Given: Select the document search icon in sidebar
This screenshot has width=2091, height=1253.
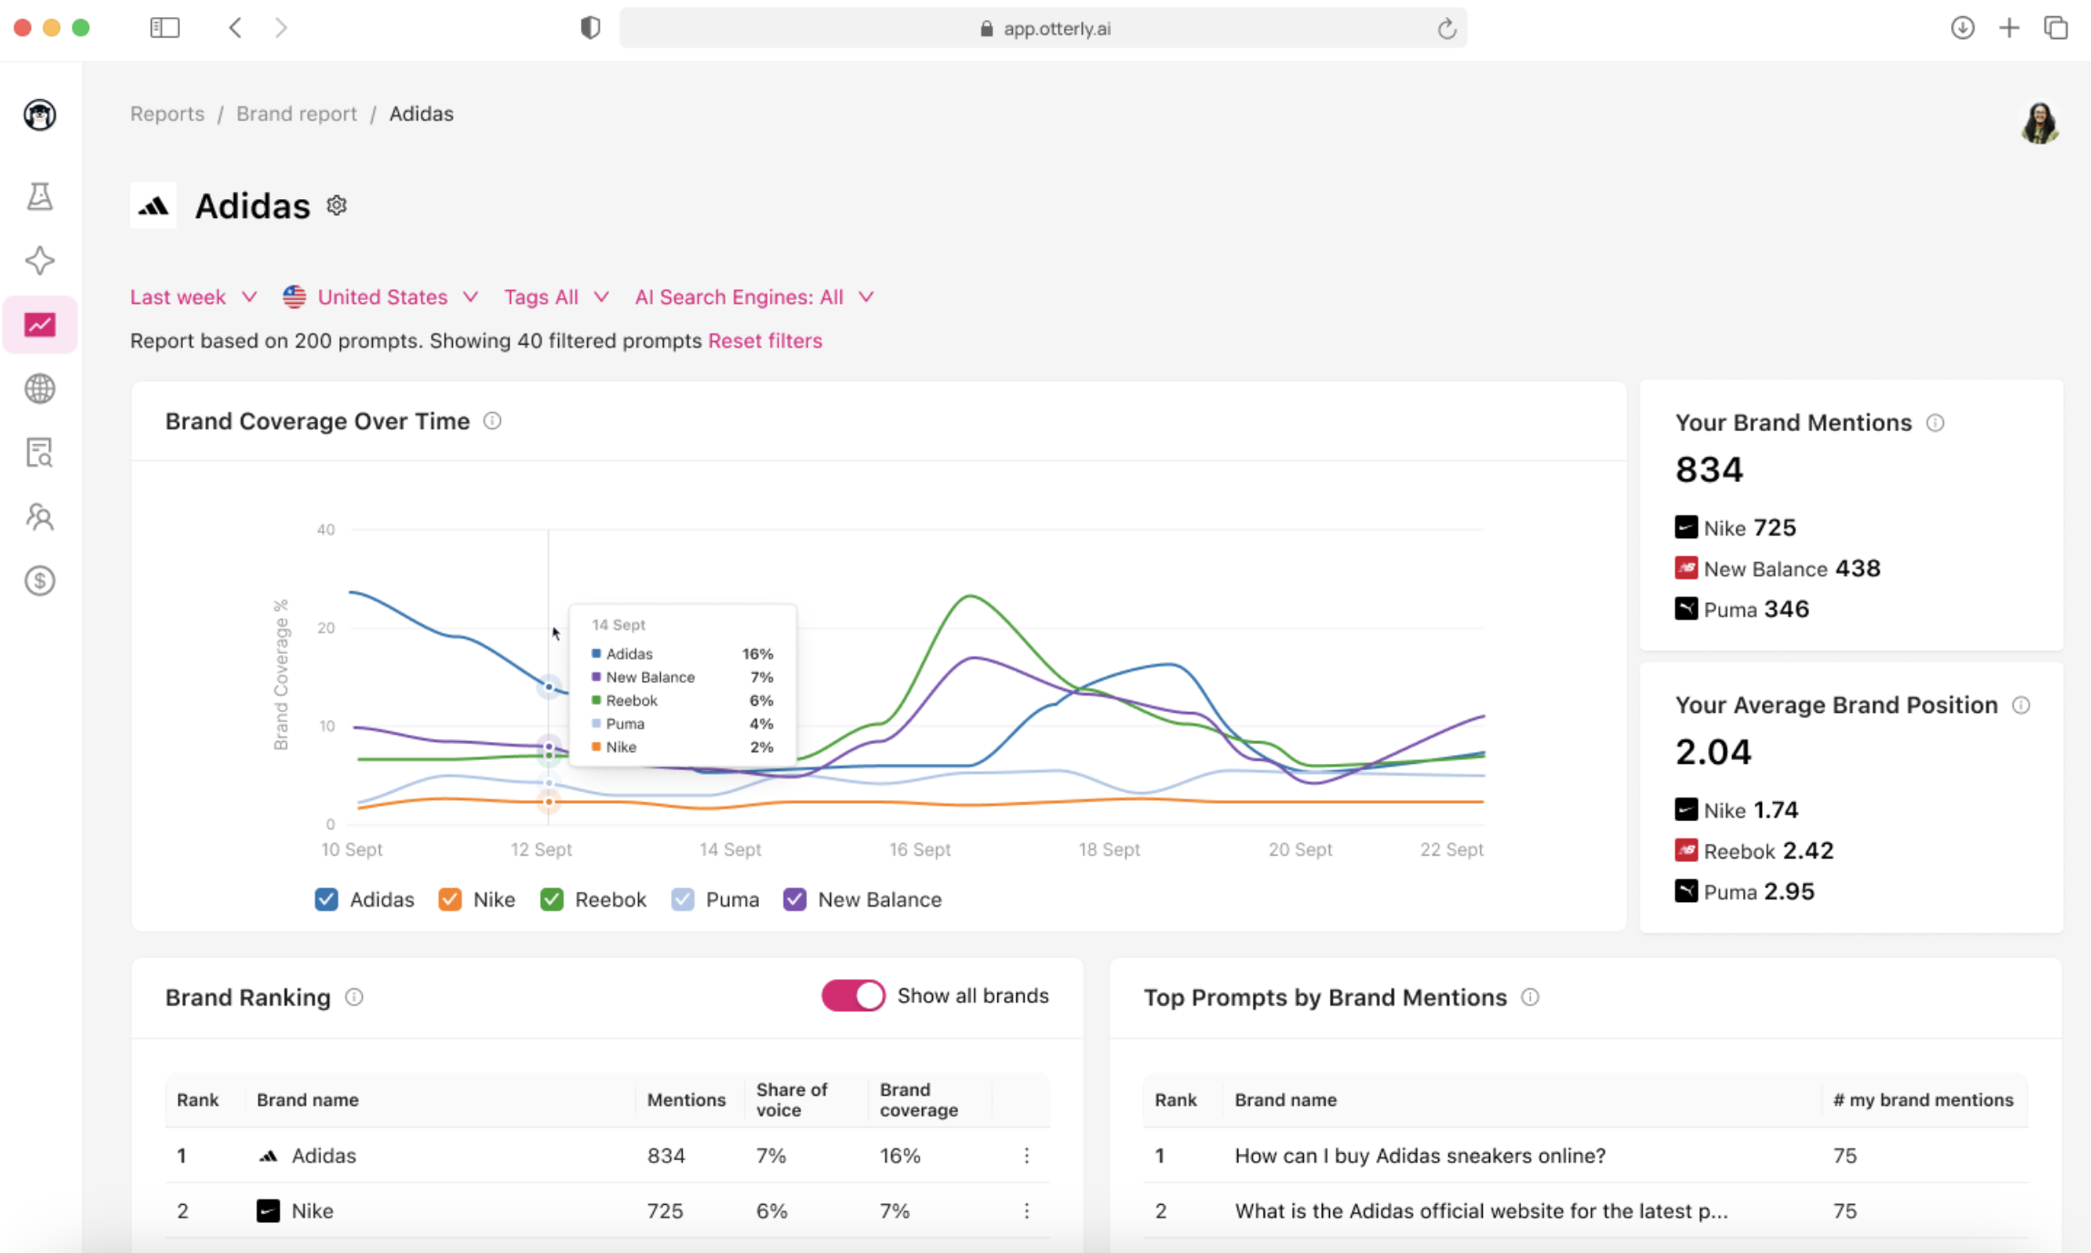Looking at the screenshot, I should pos(39,452).
